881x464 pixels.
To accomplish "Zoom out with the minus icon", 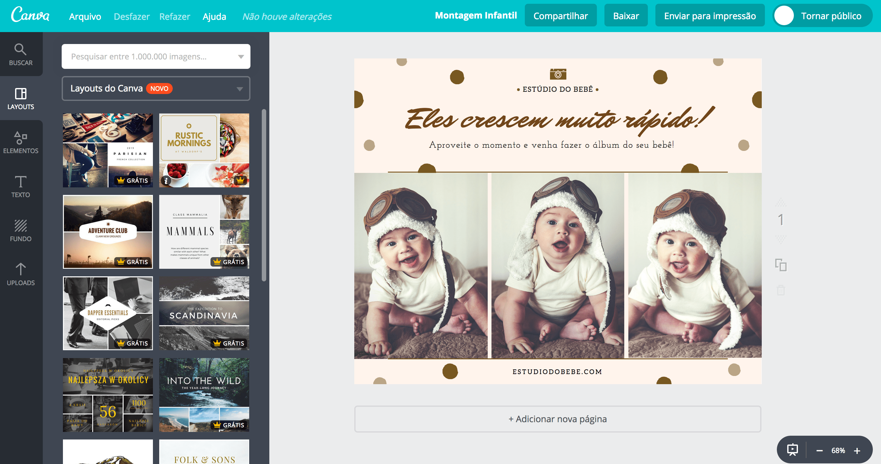I will click(x=819, y=451).
